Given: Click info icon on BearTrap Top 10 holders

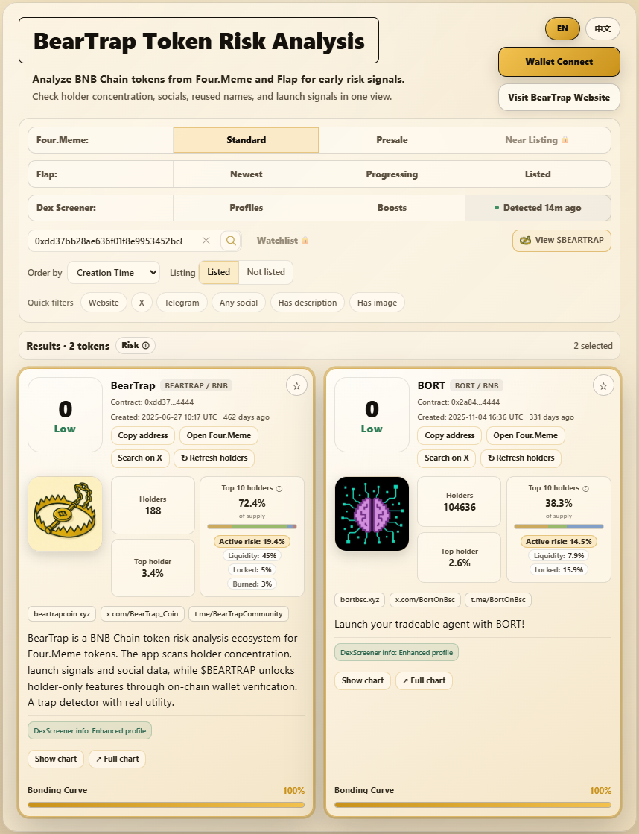Looking at the screenshot, I should click(x=279, y=488).
